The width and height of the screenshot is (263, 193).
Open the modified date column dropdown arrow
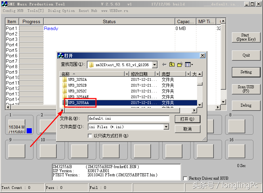click(157, 74)
